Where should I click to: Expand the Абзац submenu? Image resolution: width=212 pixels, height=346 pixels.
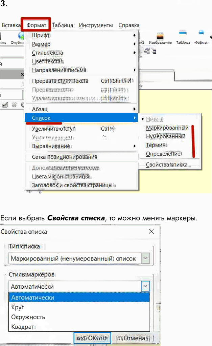pyautogui.click(x=81, y=109)
